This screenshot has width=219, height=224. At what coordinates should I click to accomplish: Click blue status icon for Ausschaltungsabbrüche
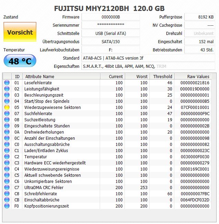tap(7, 144)
